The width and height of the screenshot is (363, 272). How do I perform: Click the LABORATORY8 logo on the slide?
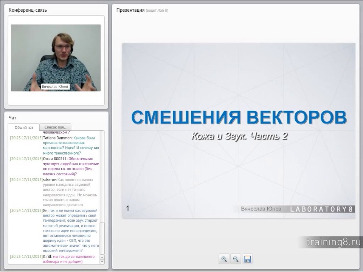pos(321,209)
